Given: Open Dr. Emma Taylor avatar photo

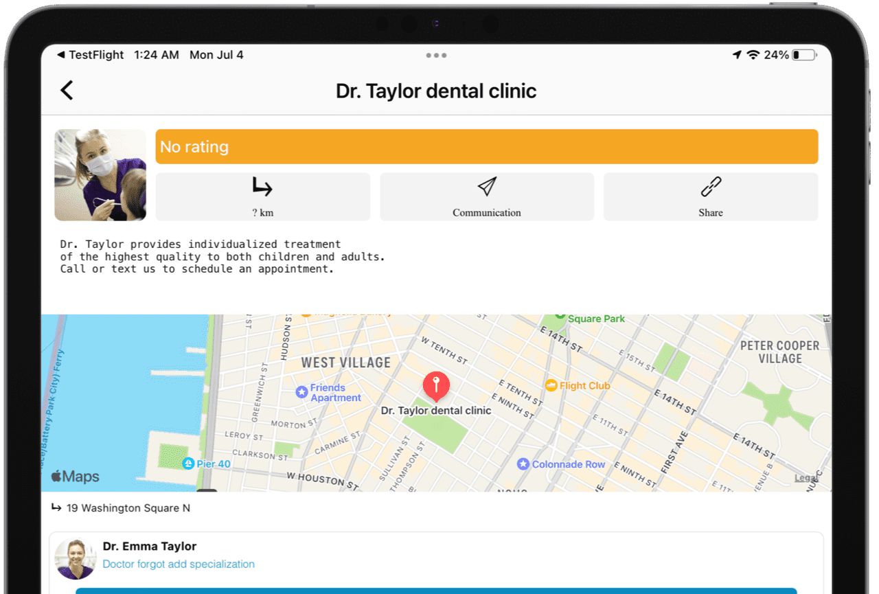Looking at the screenshot, I should coord(75,558).
